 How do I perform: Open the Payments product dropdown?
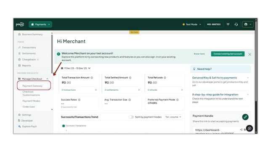tap(40, 24)
